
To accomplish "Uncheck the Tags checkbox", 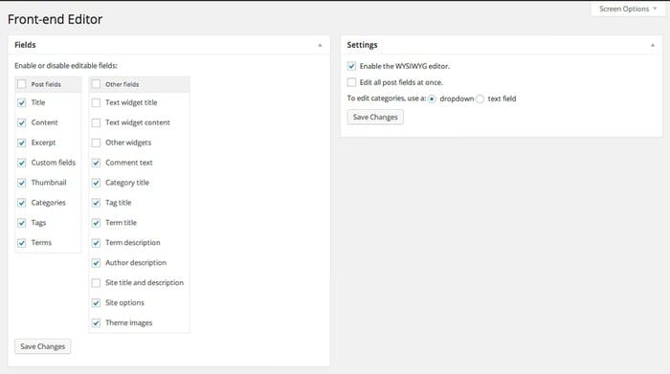I will pyautogui.click(x=22, y=223).
